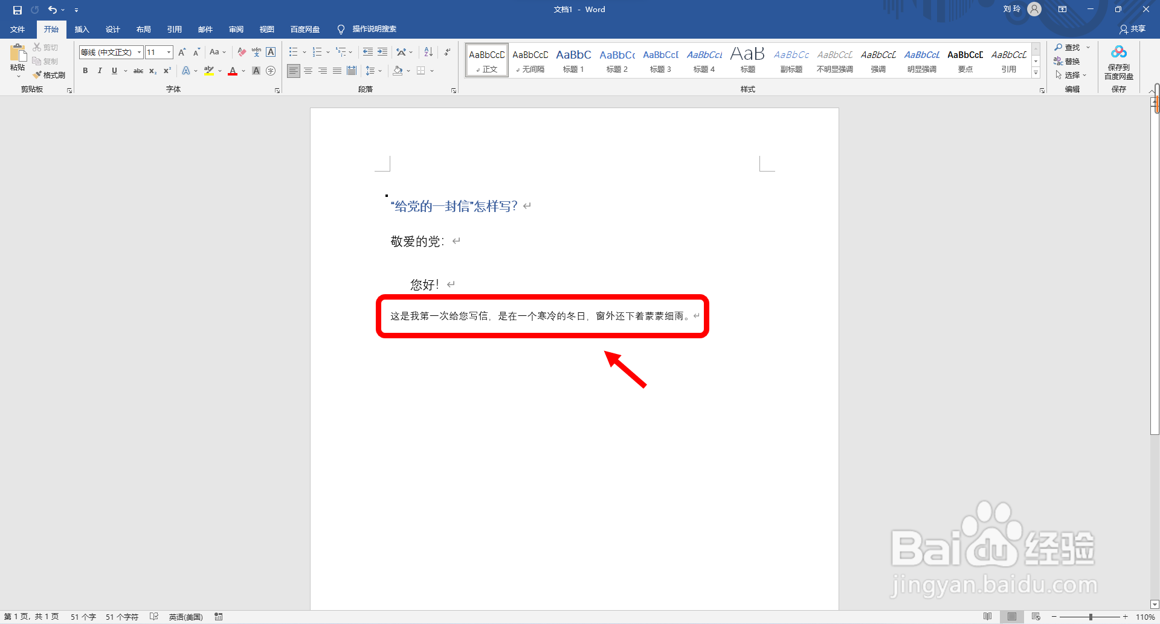
Task: Switch to the Layout (布局) tab
Action: (x=143, y=29)
